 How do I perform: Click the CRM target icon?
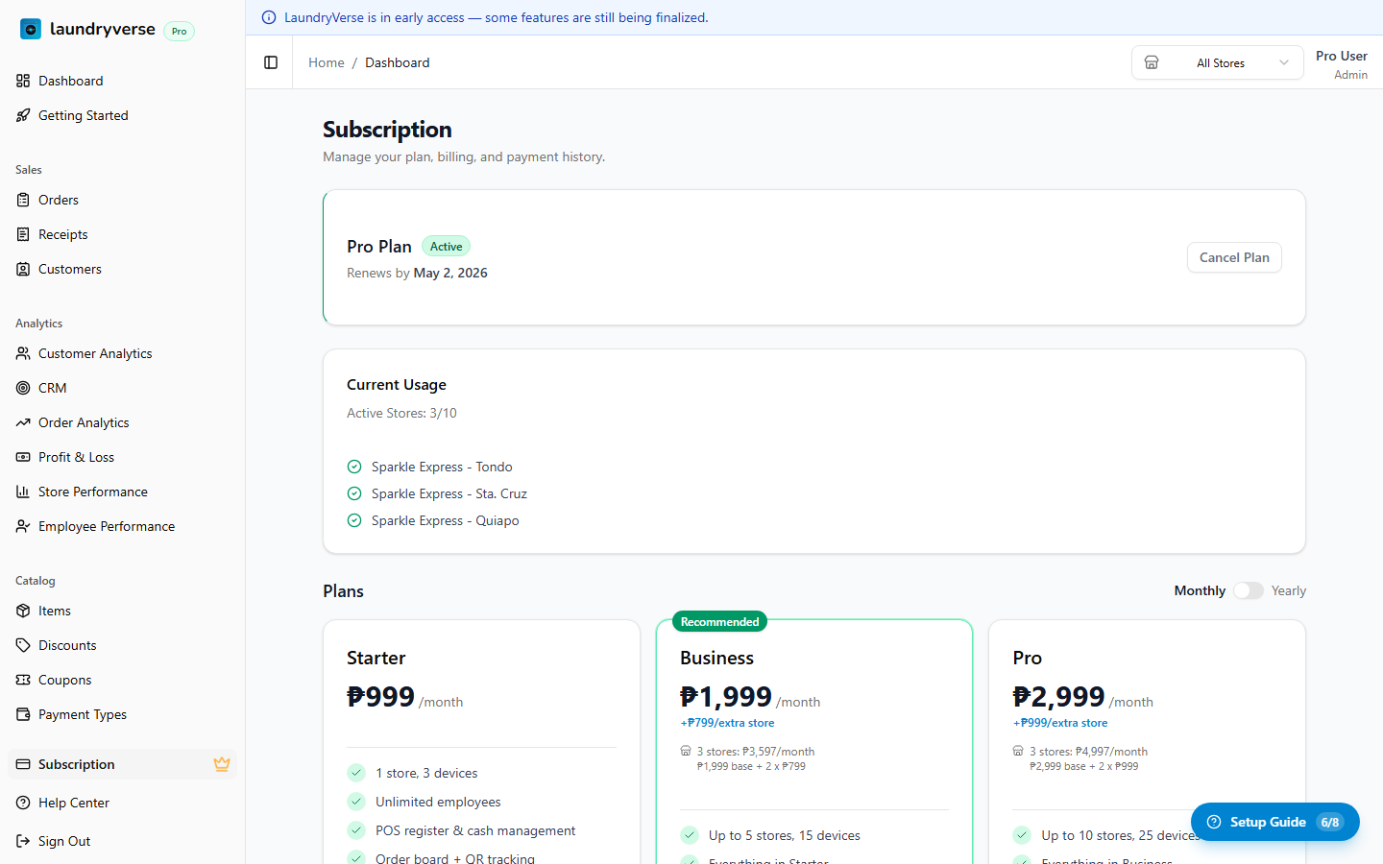click(x=23, y=388)
